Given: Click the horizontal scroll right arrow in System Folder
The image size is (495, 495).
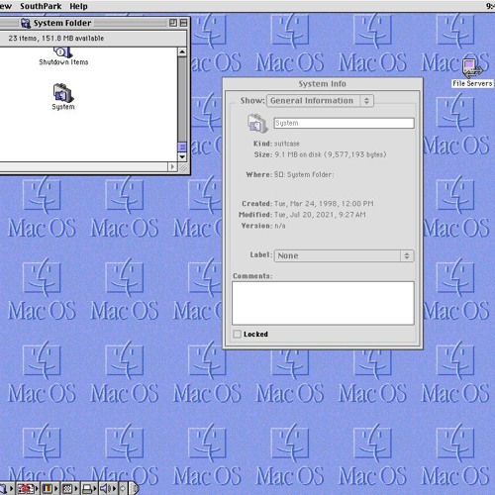Looking at the screenshot, I should point(172,167).
